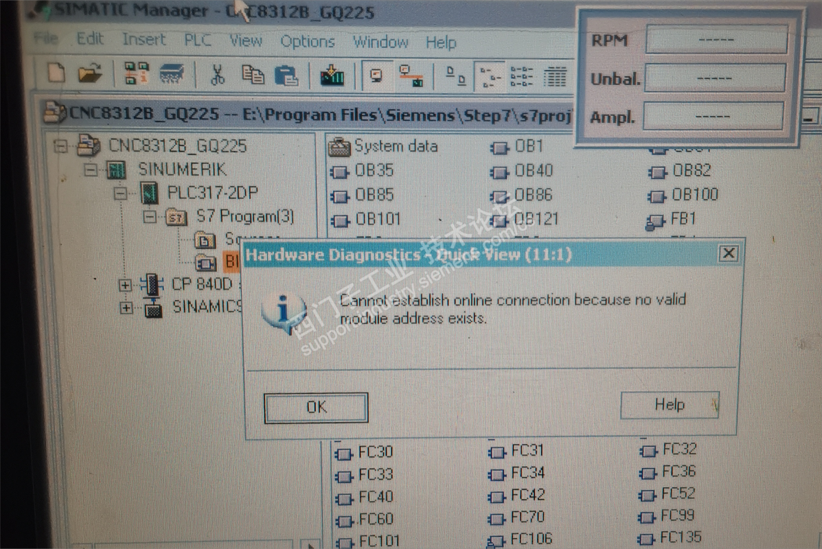Click the S7 Memory Card toolbar icon
The image size is (822, 549).
(172, 74)
